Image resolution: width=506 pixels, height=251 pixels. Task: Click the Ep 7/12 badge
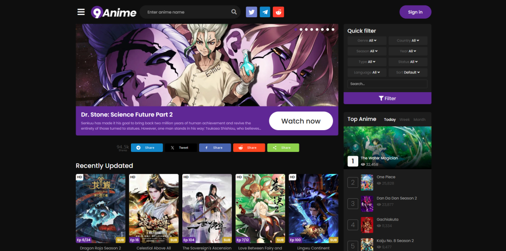click(243, 240)
